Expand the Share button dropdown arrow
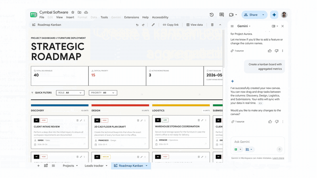 (x=263, y=15)
